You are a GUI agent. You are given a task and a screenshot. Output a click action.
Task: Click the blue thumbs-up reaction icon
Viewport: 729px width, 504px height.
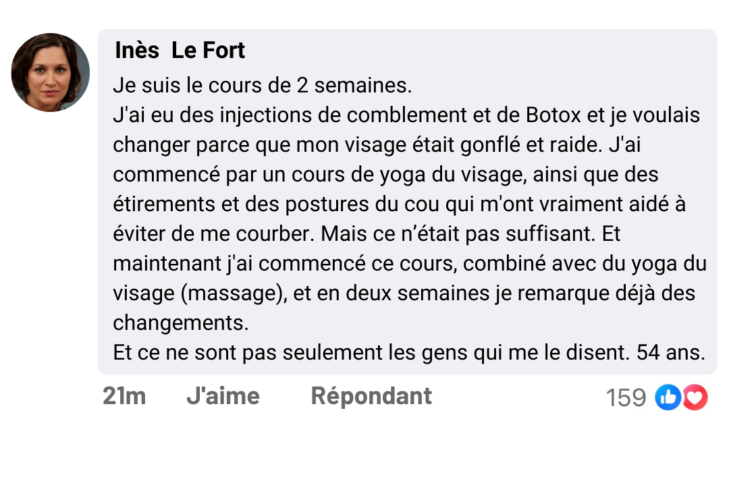click(x=667, y=397)
